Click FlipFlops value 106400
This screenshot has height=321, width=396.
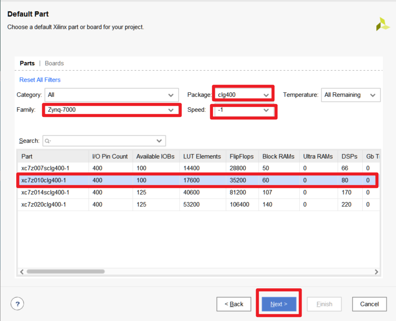point(240,205)
